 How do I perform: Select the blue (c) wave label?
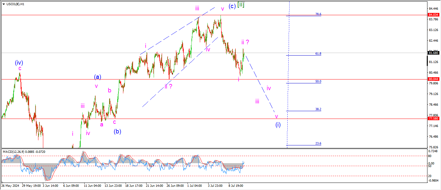click(x=231, y=6)
